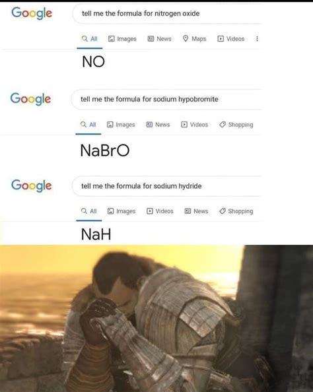313x392 pixels.
Task: Click Google logo beside sodium hypobromite query
Action: tap(30, 99)
